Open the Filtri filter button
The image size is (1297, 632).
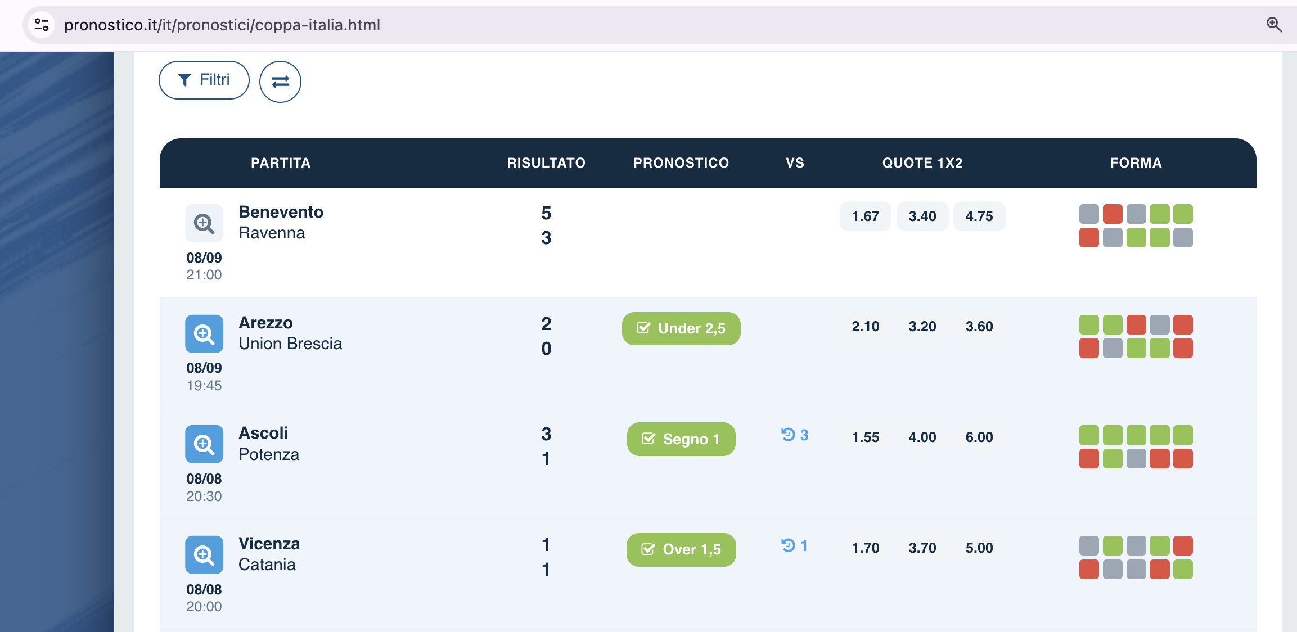pos(204,80)
